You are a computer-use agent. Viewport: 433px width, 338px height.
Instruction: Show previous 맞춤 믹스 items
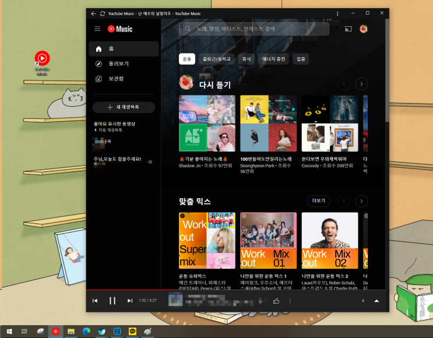pos(344,201)
